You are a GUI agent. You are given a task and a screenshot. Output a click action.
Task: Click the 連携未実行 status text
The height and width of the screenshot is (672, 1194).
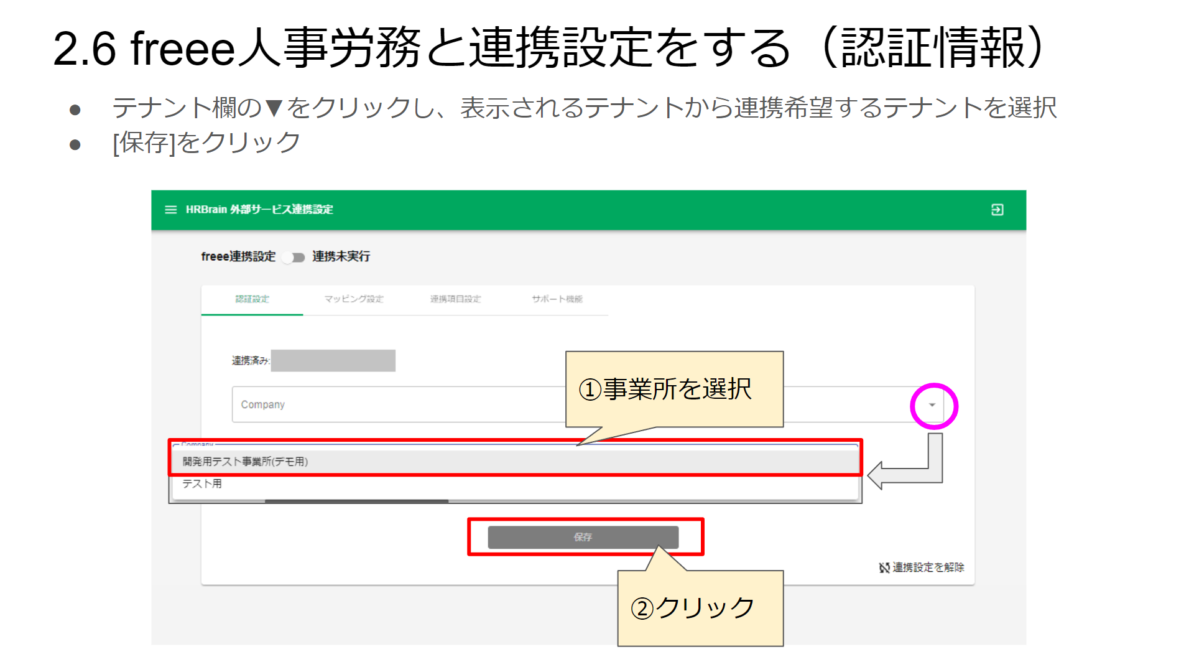(341, 256)
